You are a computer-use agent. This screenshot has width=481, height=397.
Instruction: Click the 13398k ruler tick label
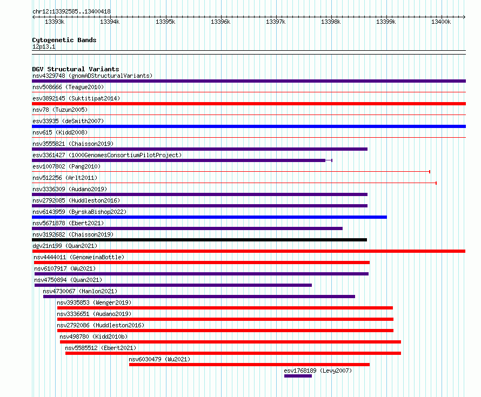tap(331, 22)
